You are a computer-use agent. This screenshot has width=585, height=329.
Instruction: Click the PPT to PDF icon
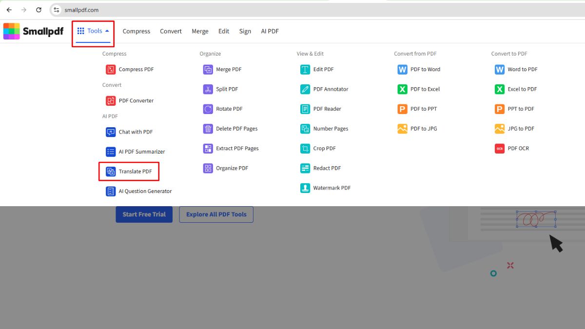500,109
